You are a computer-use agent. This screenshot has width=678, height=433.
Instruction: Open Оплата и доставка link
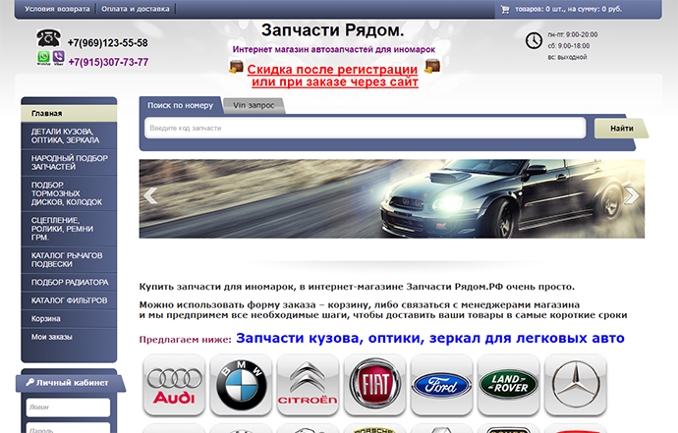136,9
